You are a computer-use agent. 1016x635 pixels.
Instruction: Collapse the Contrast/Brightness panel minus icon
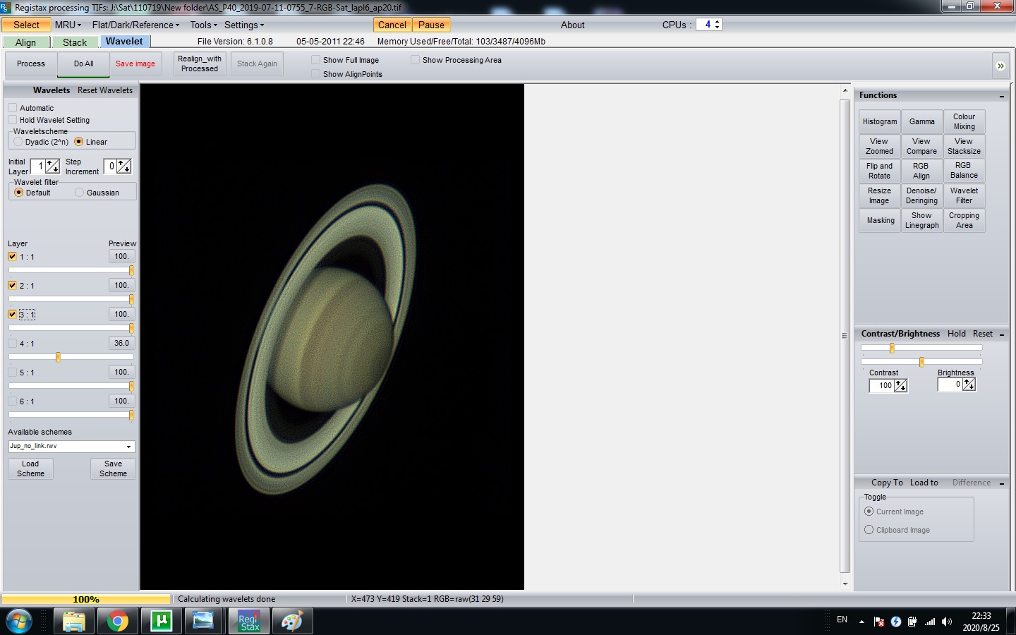[1002, 334]
